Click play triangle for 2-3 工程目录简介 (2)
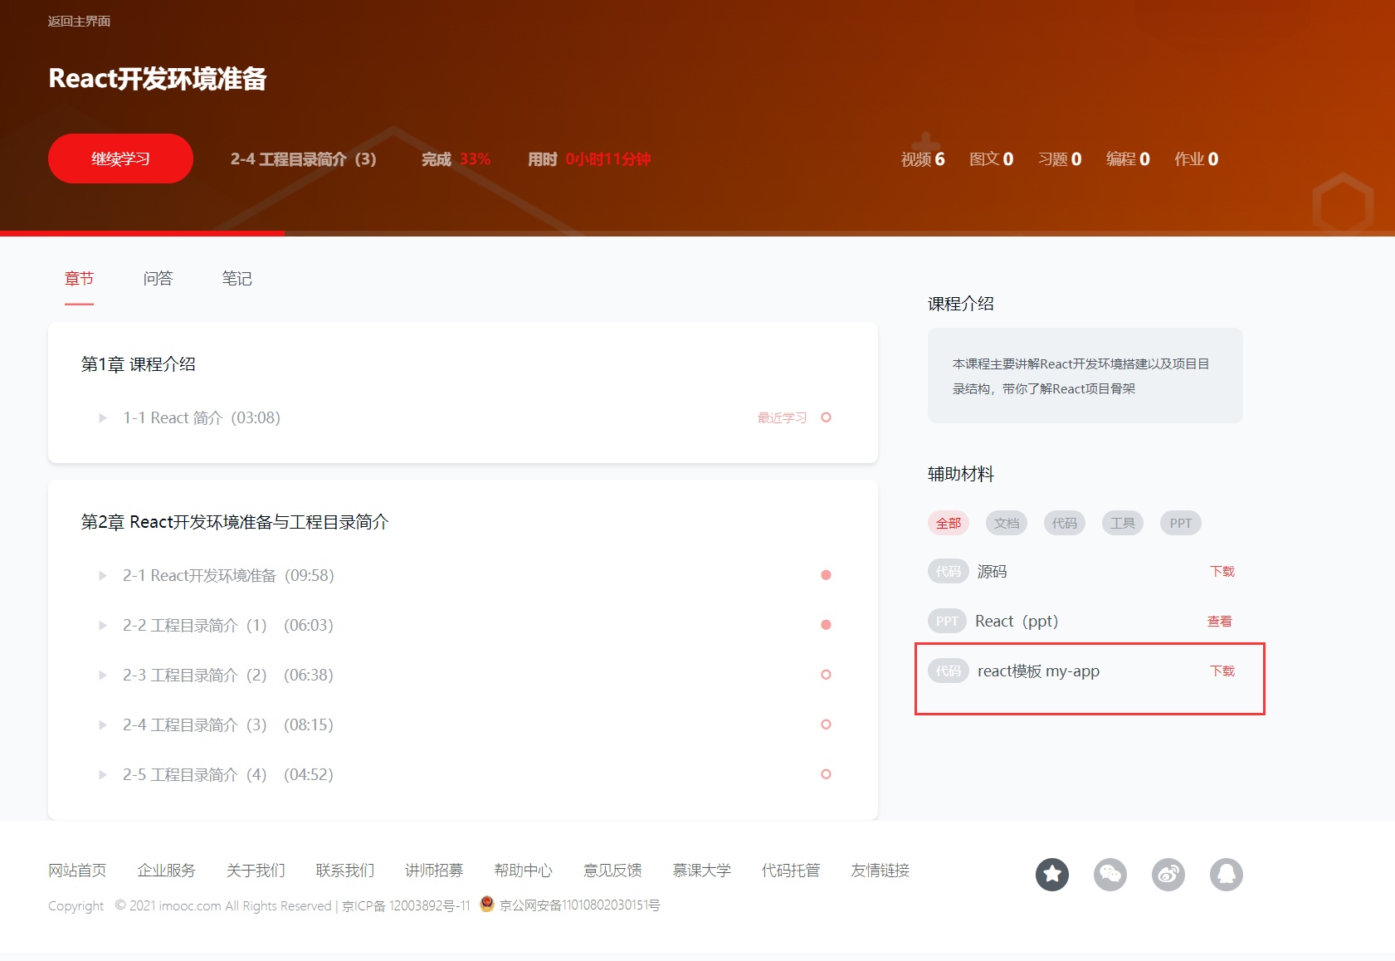The width and height of the screenshot is (1395, 961). pos(103,675)
